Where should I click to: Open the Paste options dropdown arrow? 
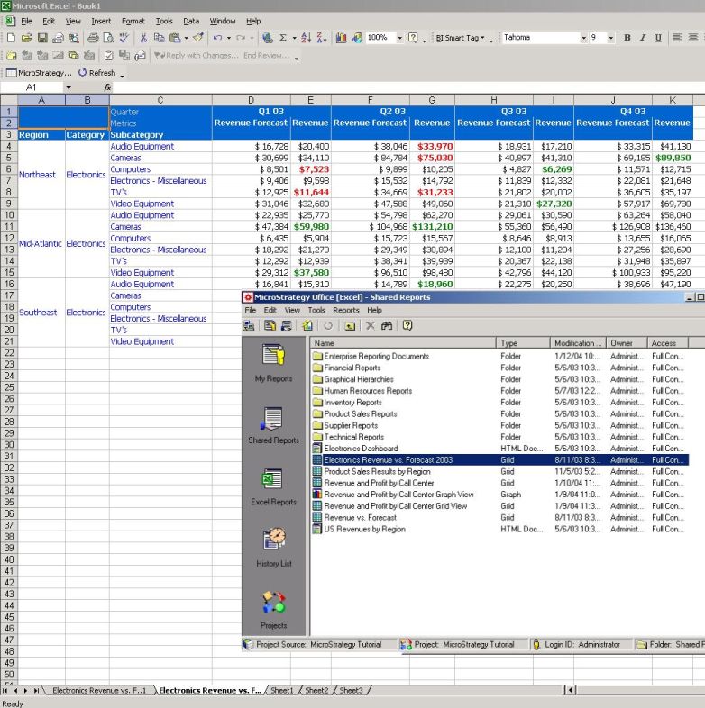pyautogui.click(x=186, y=38)
